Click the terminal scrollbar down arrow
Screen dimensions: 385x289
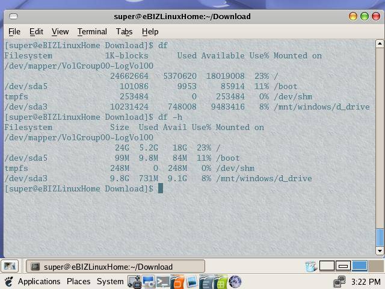(380, 250)
